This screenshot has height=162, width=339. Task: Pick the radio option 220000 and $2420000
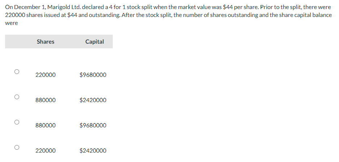point(17,147)
